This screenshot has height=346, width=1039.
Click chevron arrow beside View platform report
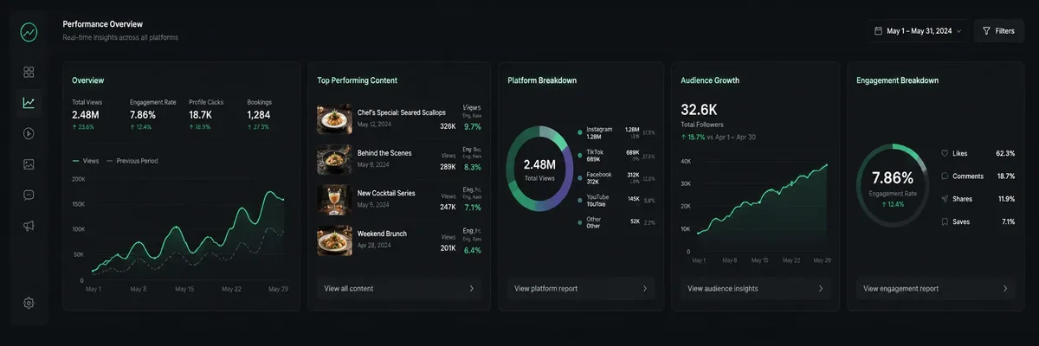tap(645, 288)
